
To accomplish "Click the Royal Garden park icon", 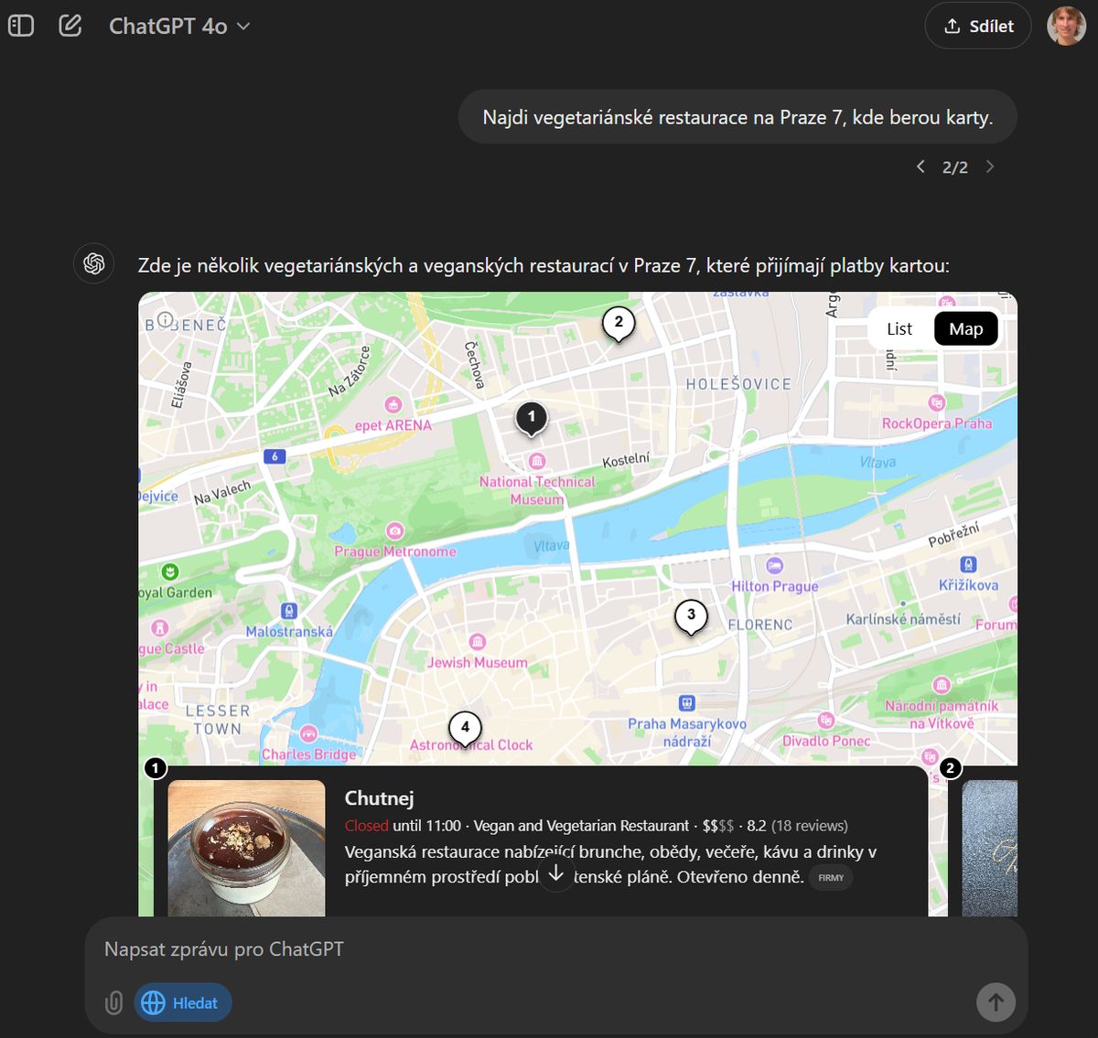I will [x=169, y=572].
